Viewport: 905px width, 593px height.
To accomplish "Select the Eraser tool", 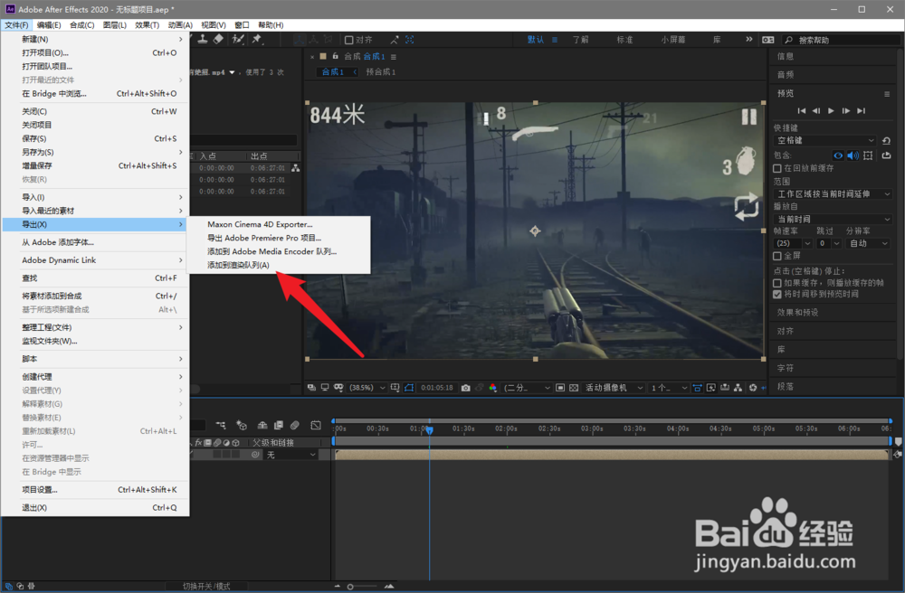I will [218, 39].
